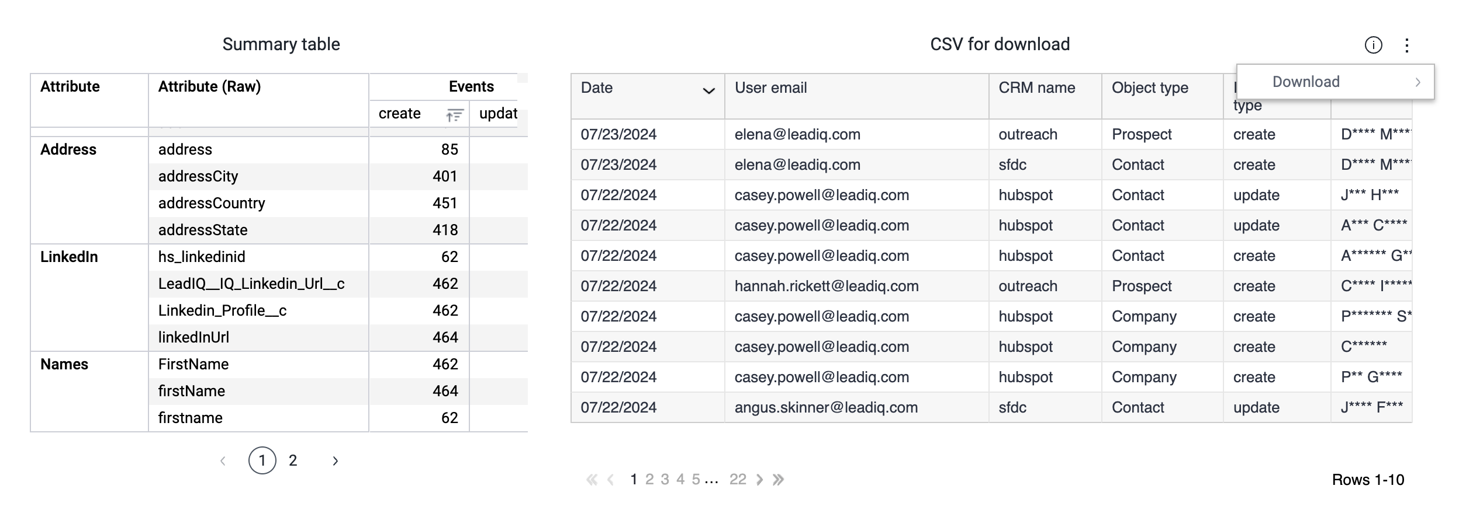Open the three-dot options menu
Screen dimensions: 1459x517
coord(1407,45)
